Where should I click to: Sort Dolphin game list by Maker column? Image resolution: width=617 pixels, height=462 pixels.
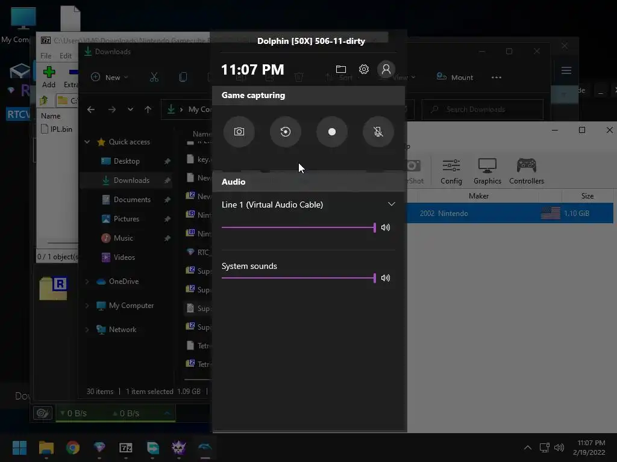pyautogui.click(x=478, y=196)
